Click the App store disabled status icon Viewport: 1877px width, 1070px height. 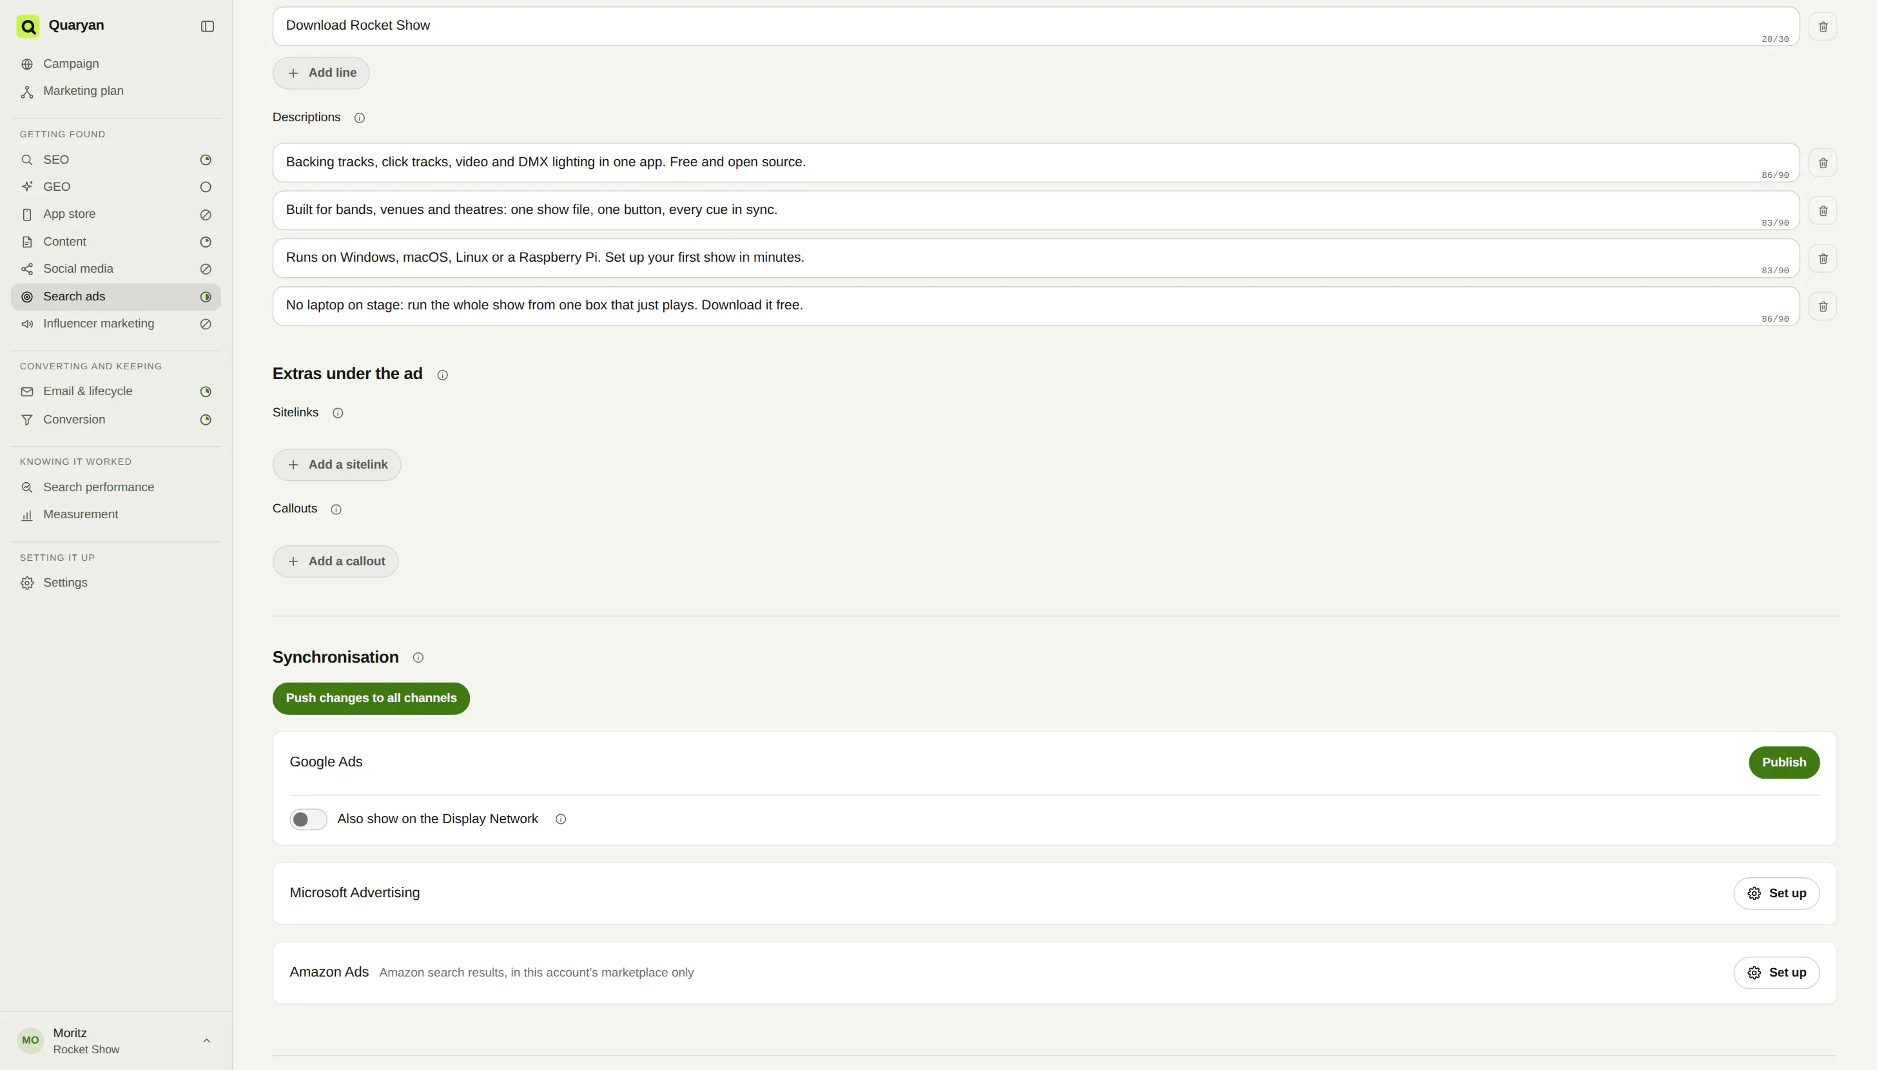206,215
